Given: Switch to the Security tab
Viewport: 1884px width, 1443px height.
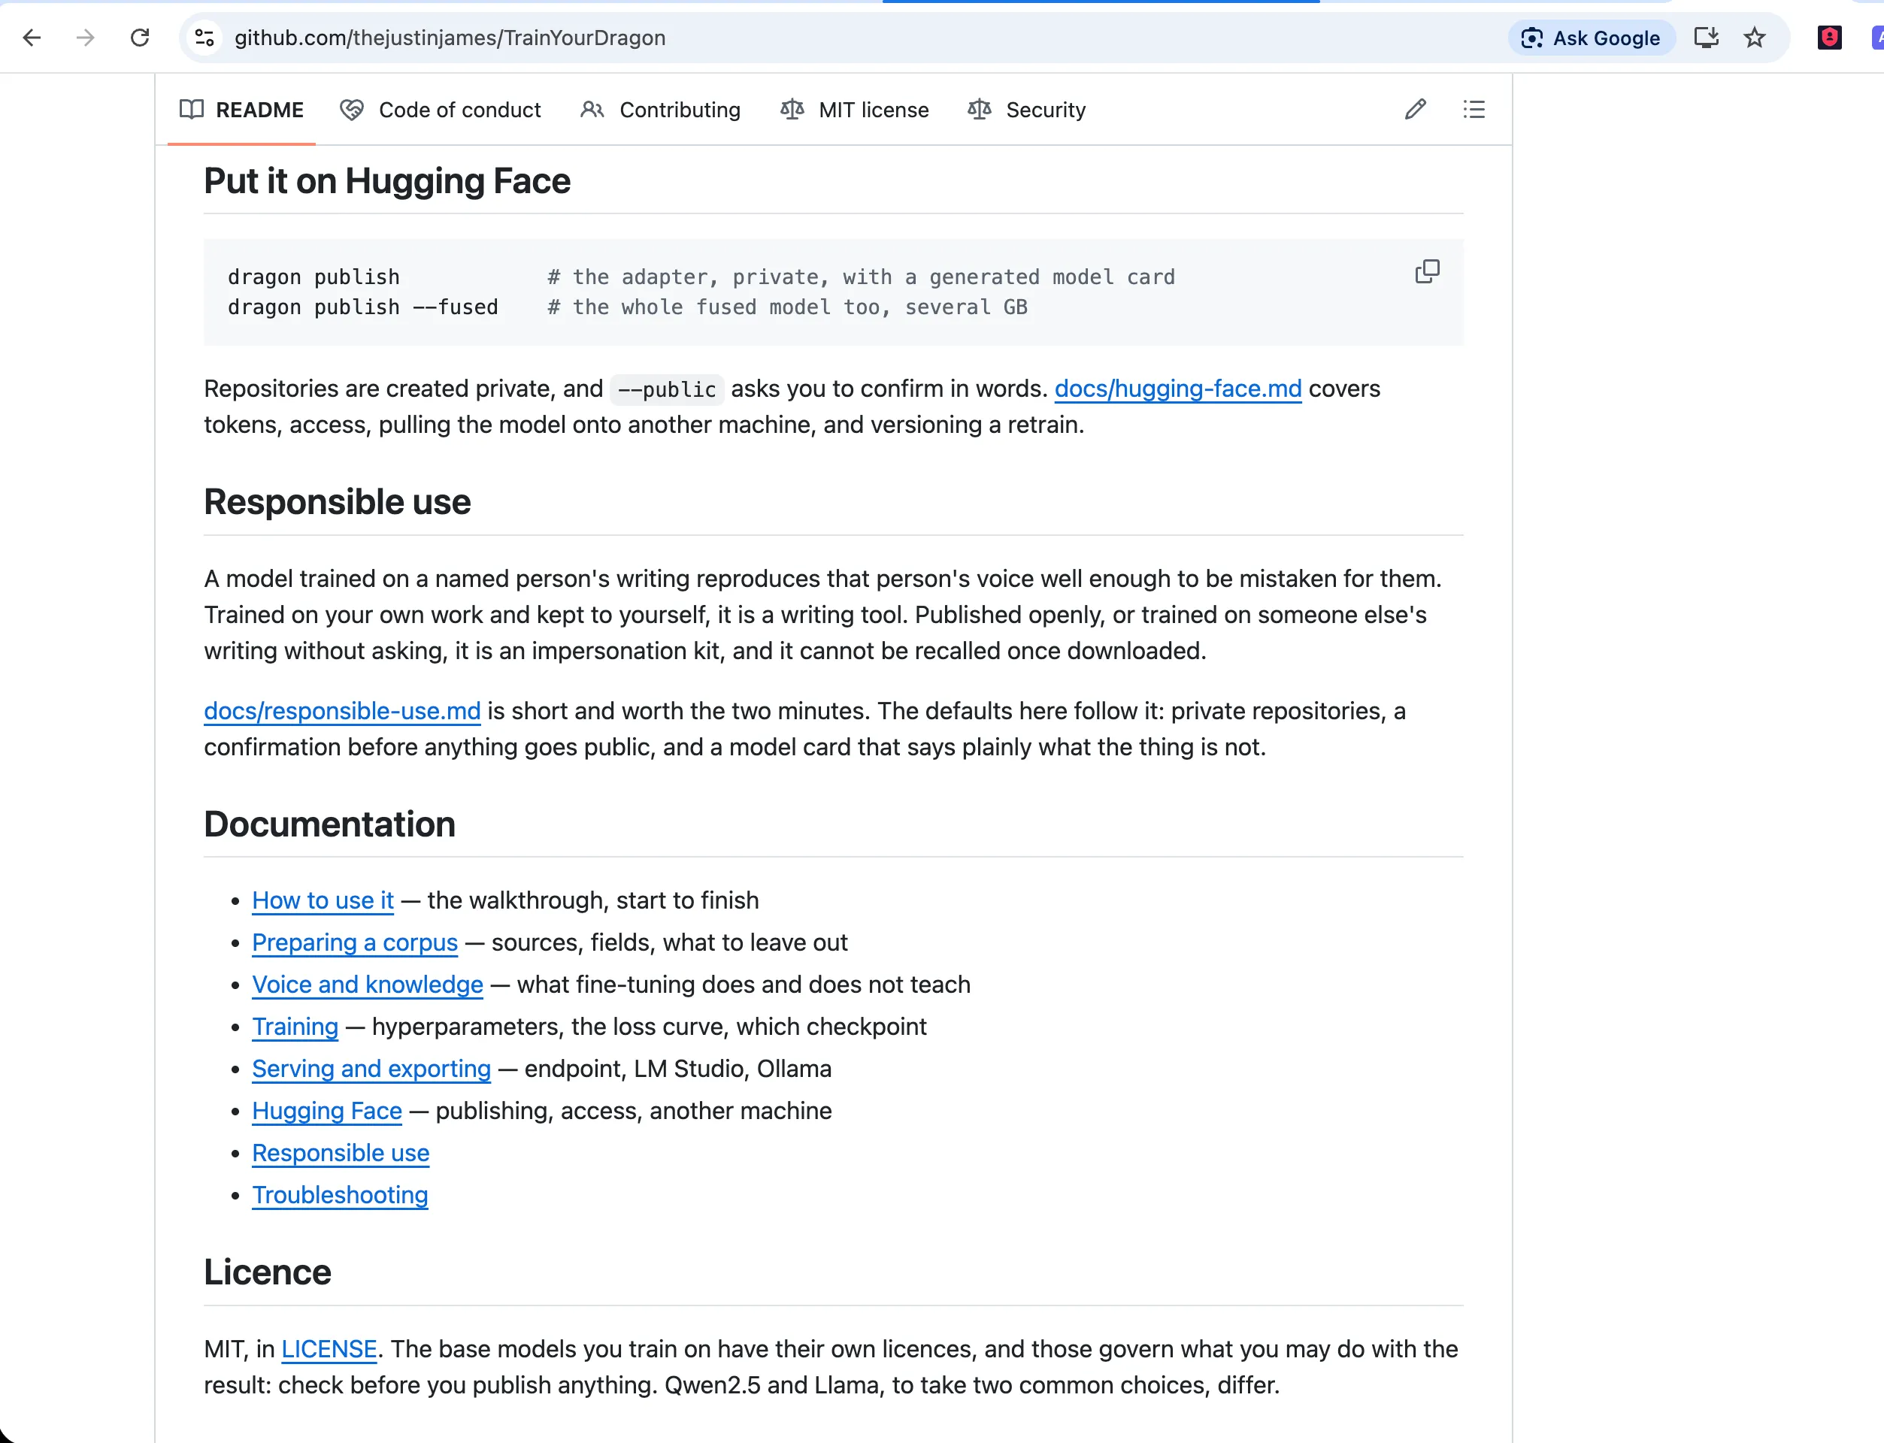Looking at the screenshot, I should tap(1027, 110).
